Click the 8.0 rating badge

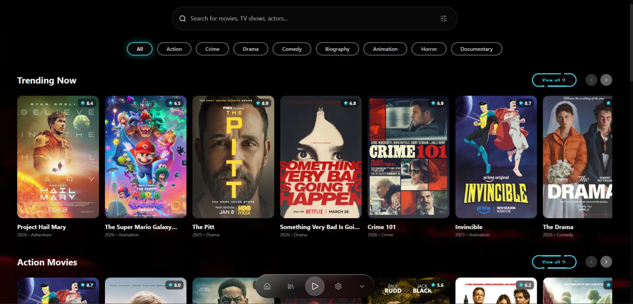175,285
